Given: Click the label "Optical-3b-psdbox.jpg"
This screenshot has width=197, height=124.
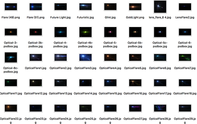Looking at the screenshot, I should point(35,45).
